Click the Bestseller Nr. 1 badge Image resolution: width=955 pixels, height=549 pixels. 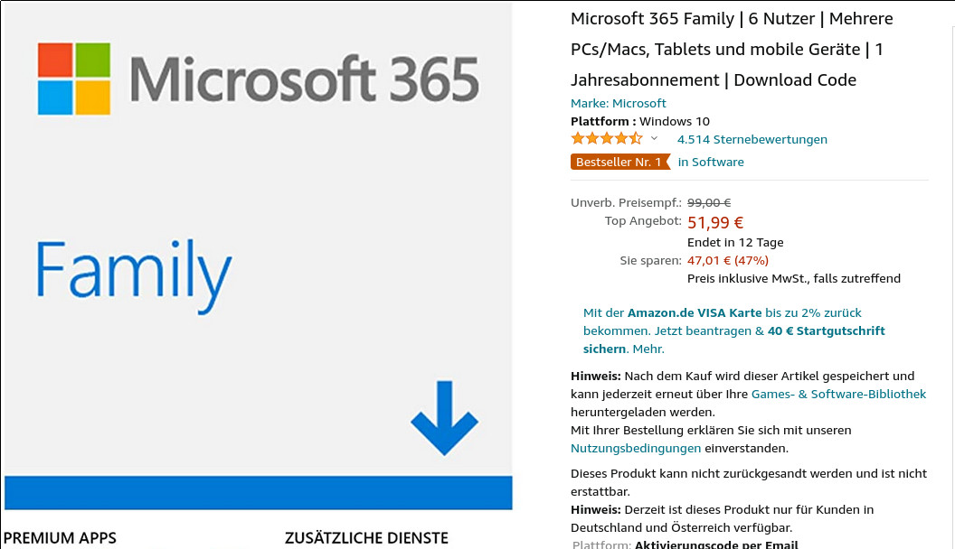(620, 162)
